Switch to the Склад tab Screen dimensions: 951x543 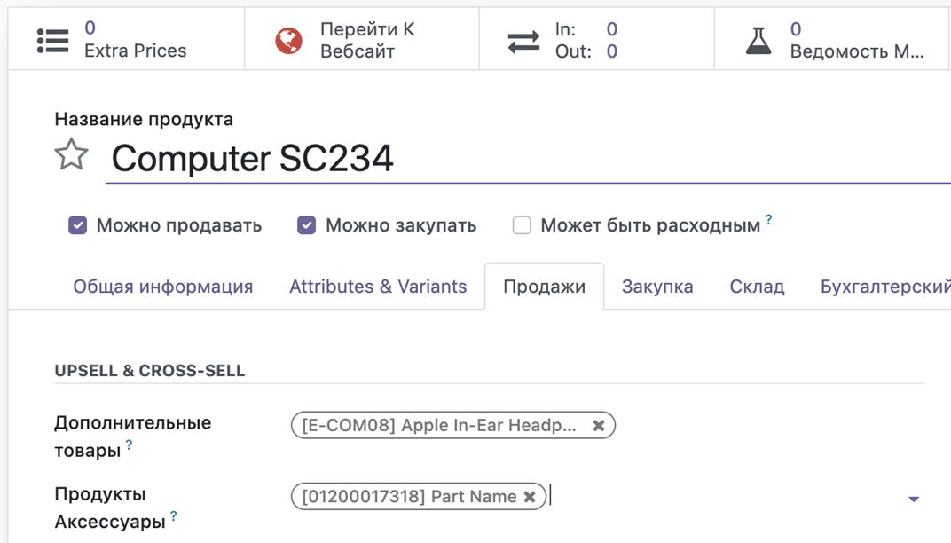(x=757, y=287)
